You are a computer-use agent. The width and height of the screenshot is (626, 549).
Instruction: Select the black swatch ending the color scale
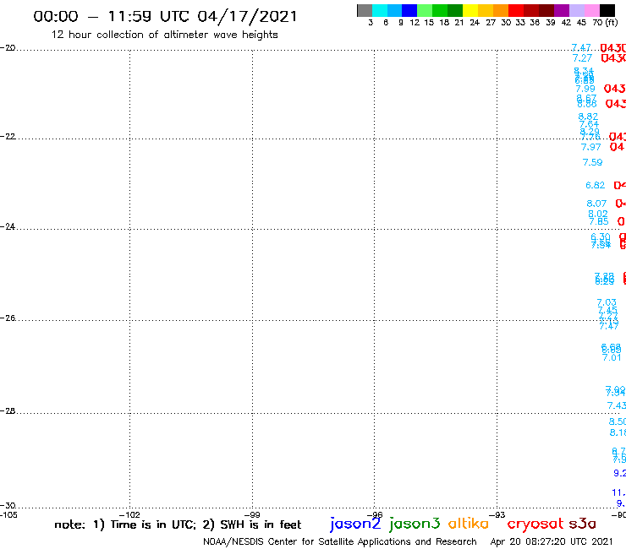607,10
